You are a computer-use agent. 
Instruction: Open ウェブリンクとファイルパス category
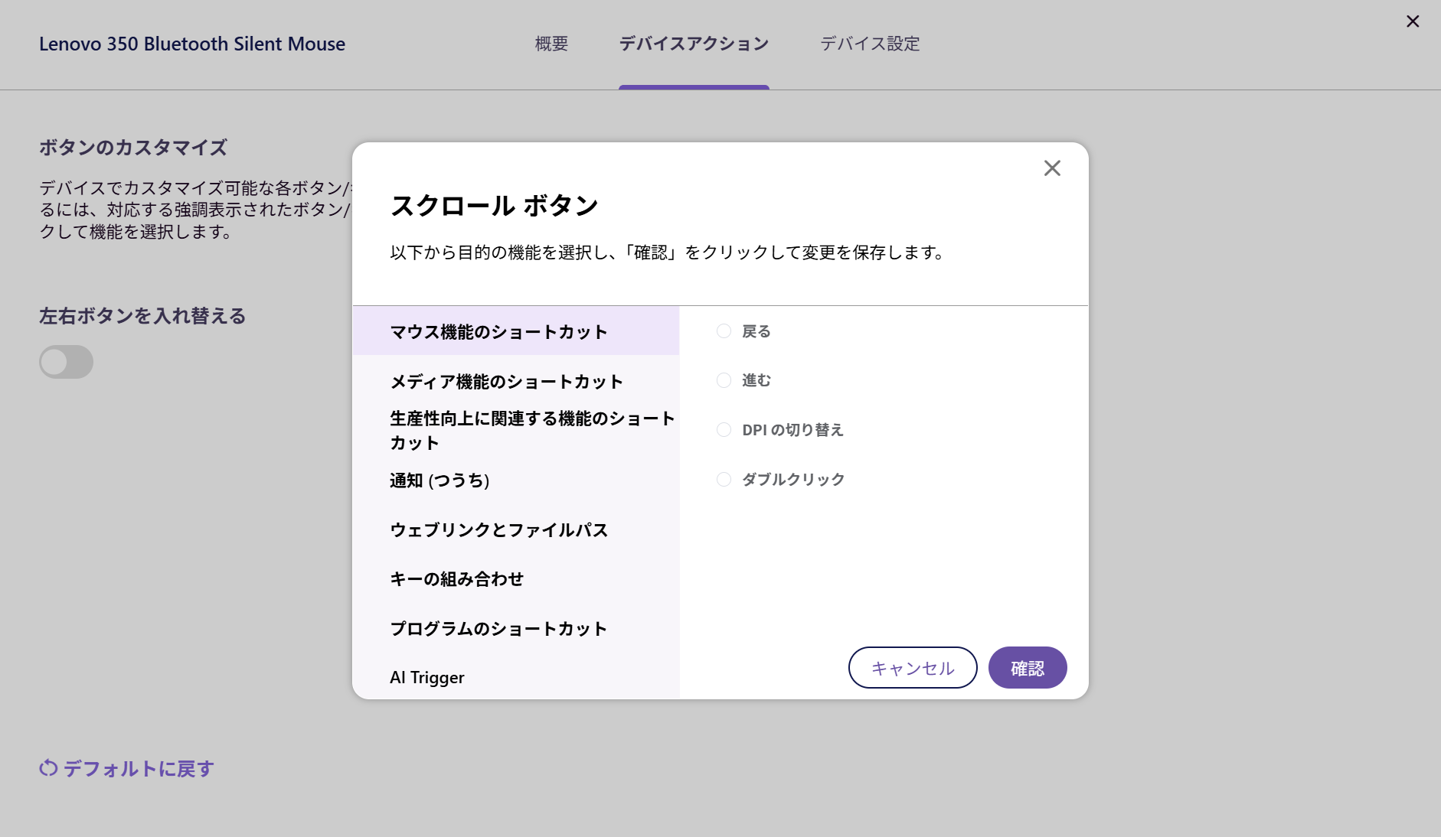coord(499,530)
